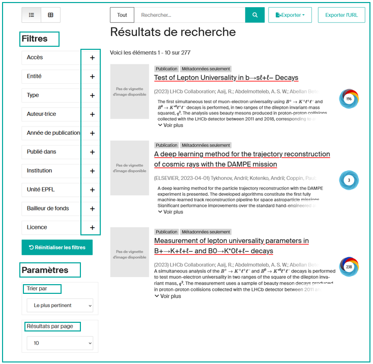Viewport: 373px width, 364px height.
Task: Click Auteur·trice filter label
Action: click(41, 114)
